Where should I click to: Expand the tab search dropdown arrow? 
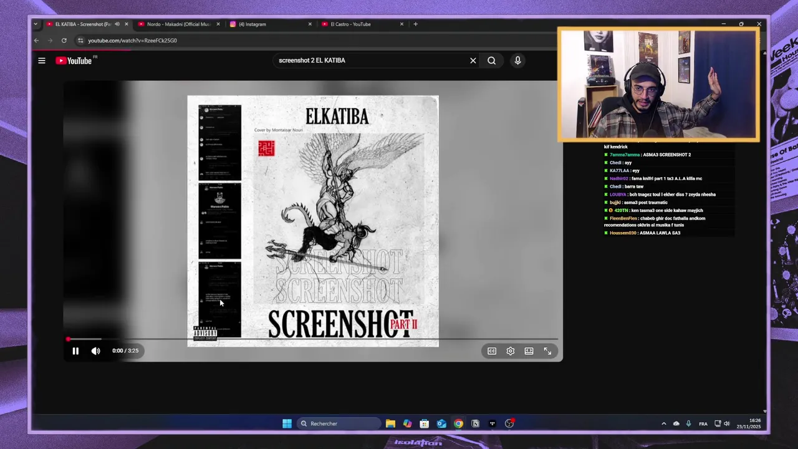pyautogui.click(x=36, y=24)
